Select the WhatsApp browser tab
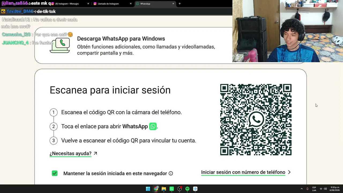343x193 pixels. (x=155, y=4)
